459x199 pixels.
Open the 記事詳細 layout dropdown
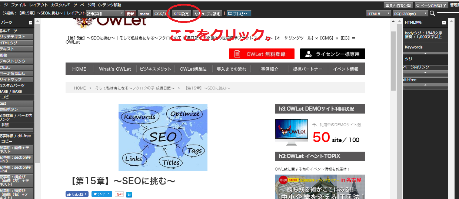click(x=105, y=13)
